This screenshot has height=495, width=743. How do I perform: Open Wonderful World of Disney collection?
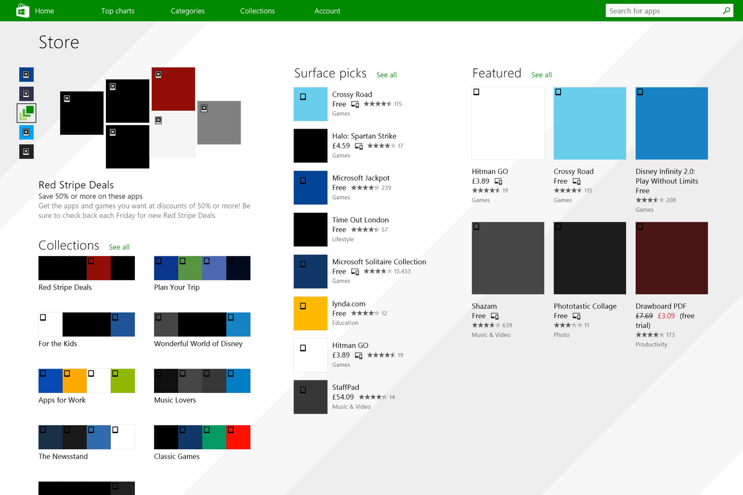tap(202, 330)
